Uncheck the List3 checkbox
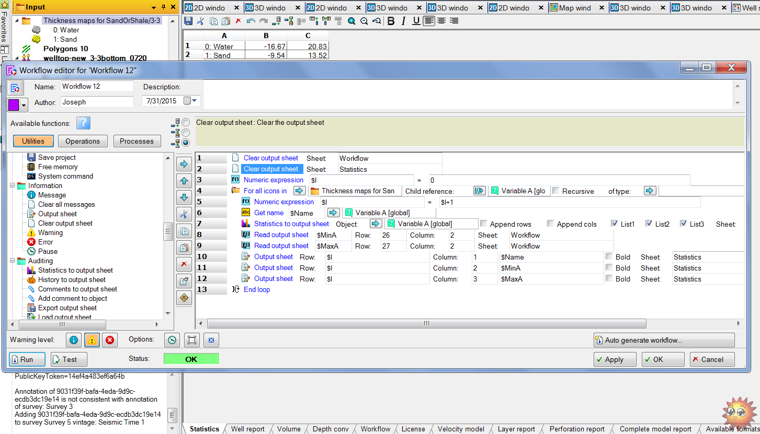This screenshot has height=434, width=760. coord(684,224)
